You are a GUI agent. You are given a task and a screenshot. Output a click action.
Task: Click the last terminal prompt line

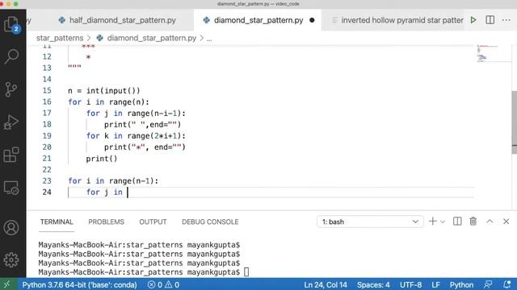(x=144, y=272)
